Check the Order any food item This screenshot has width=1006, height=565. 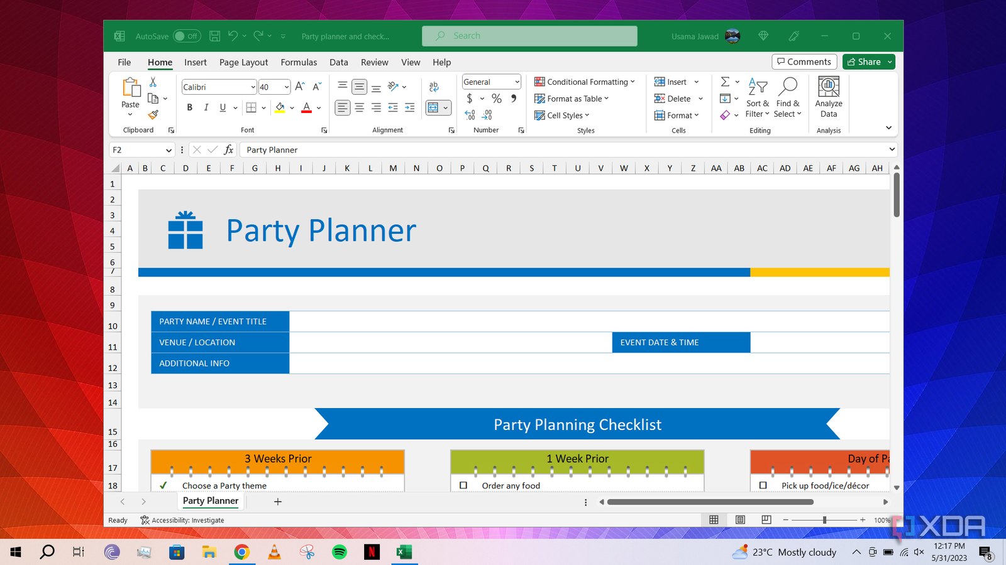(x=463, y=485)
